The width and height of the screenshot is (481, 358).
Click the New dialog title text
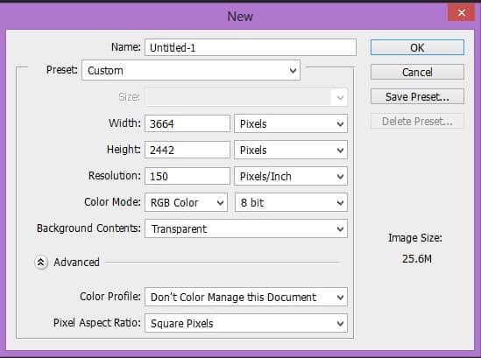[x=240, y=17]
